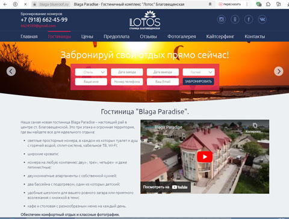Open the green shield protection icon

258,4
